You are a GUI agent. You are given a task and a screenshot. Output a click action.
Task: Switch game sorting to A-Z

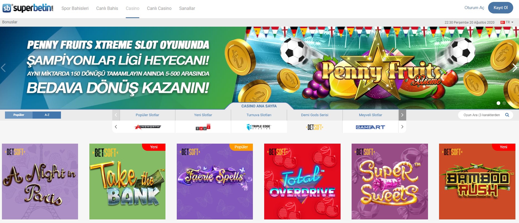point(47,115)
